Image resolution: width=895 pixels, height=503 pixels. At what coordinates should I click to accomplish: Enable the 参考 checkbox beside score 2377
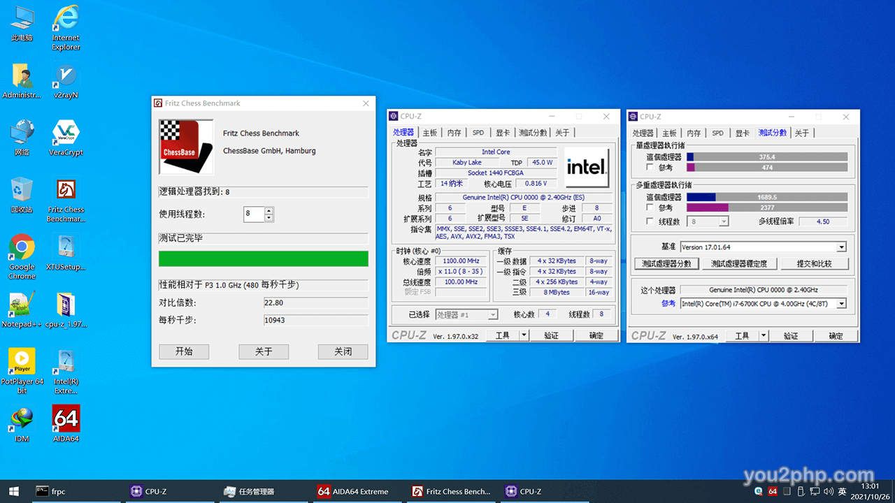tap(650, 207)
